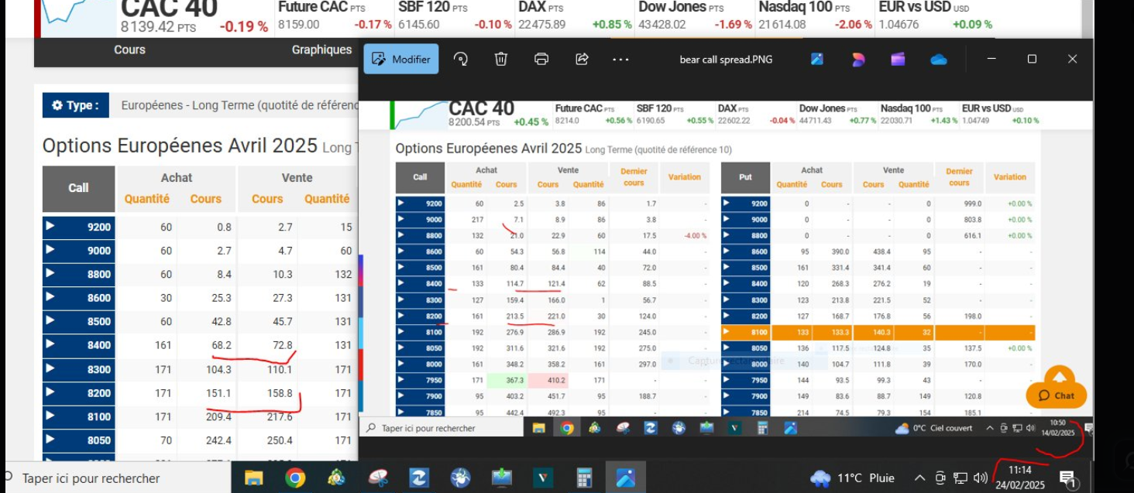Click the Call column header in browser
This screenshot has width=1134, height=493.
pyautogui.click(x=78, y=188)
